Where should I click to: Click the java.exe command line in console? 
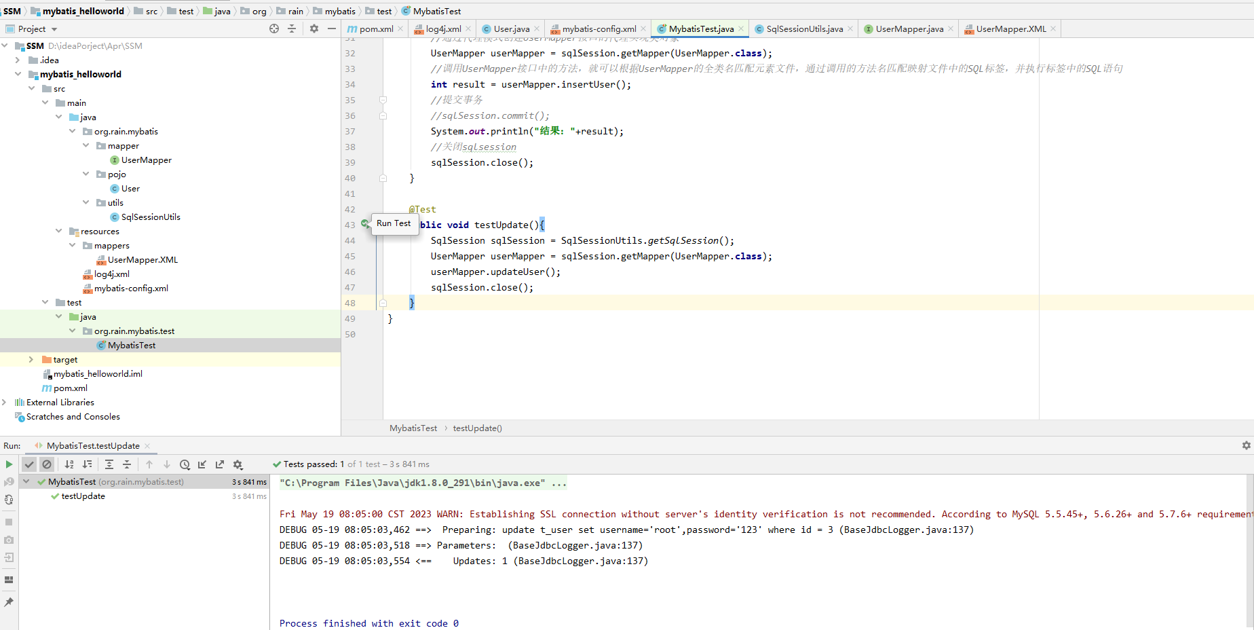tap(423, 483)
